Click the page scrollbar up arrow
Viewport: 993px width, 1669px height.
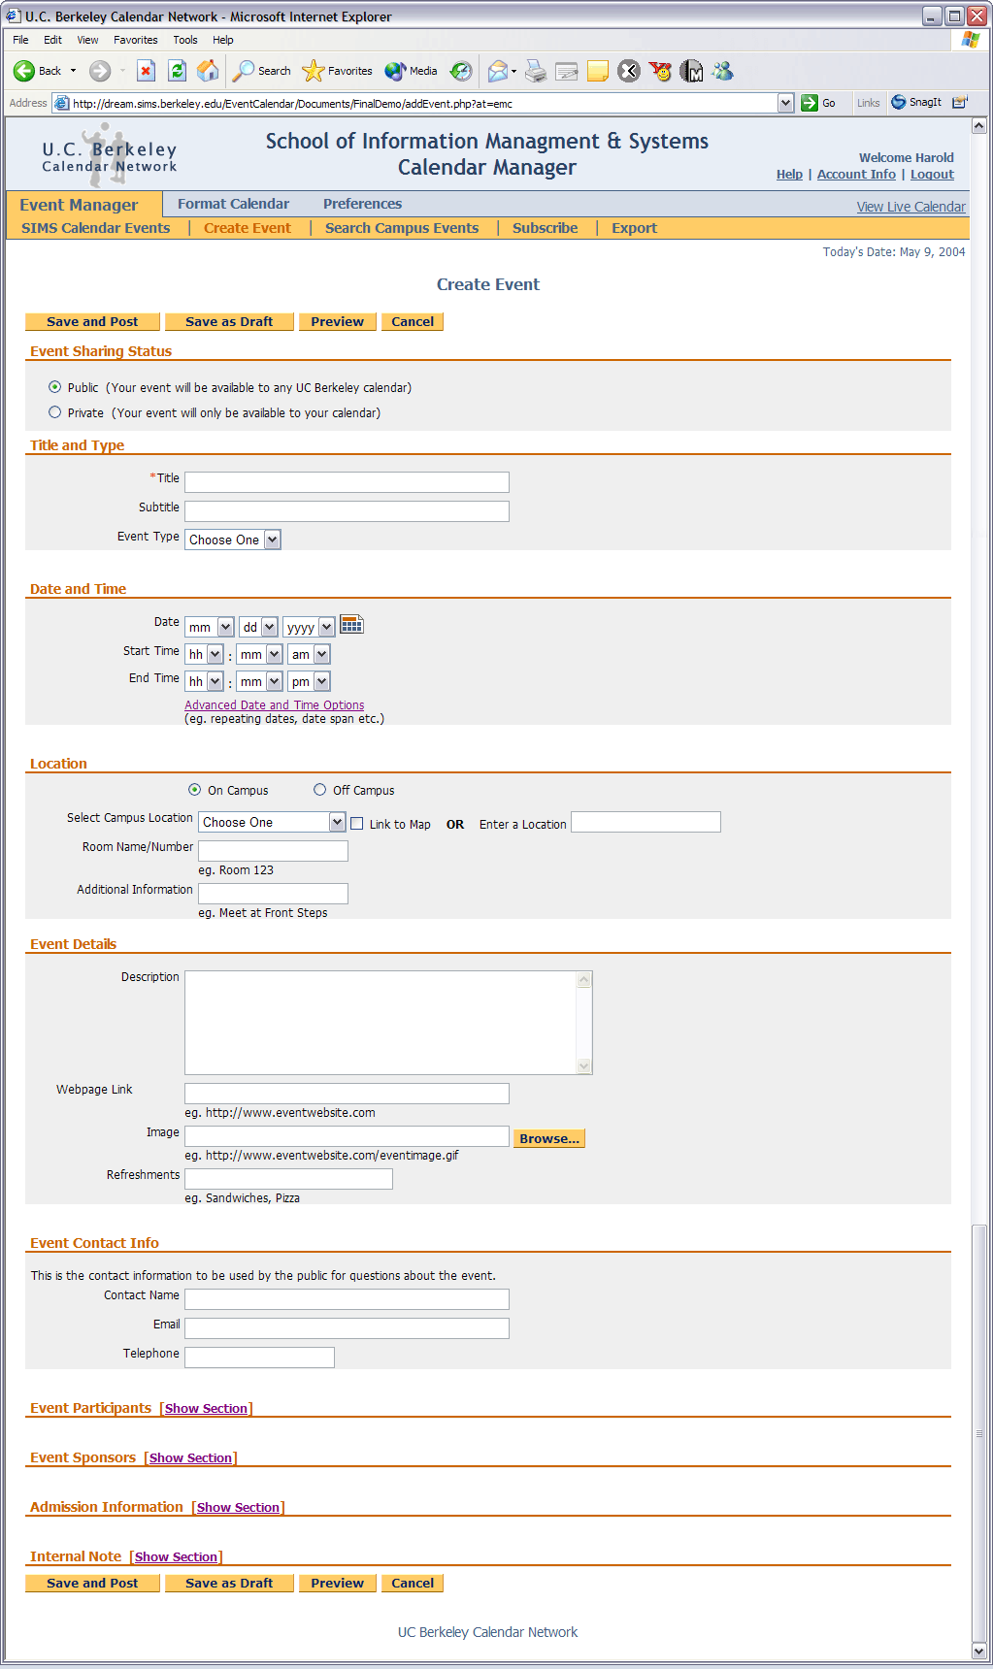click(x=979, y=126)
